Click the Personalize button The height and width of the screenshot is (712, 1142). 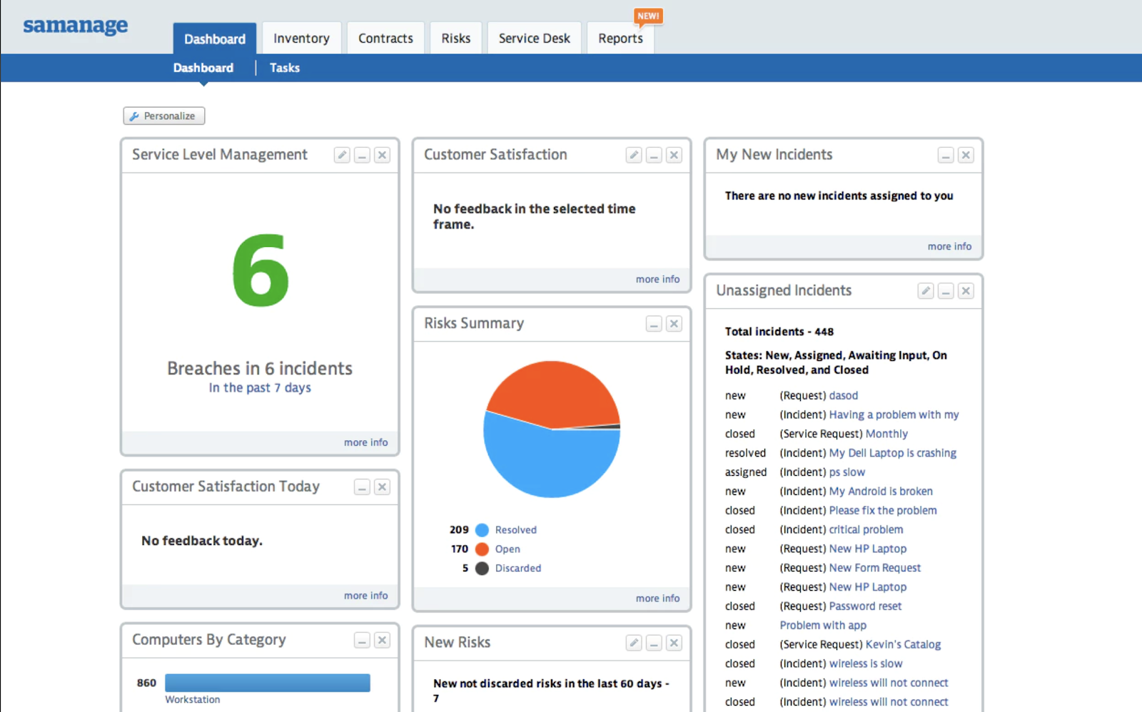click(x=164, y=116)
